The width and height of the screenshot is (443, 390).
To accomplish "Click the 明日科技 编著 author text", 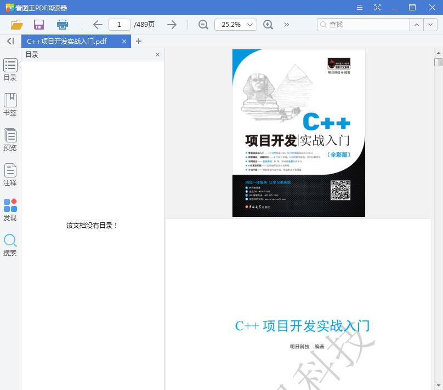I will [x=307, y=347].
